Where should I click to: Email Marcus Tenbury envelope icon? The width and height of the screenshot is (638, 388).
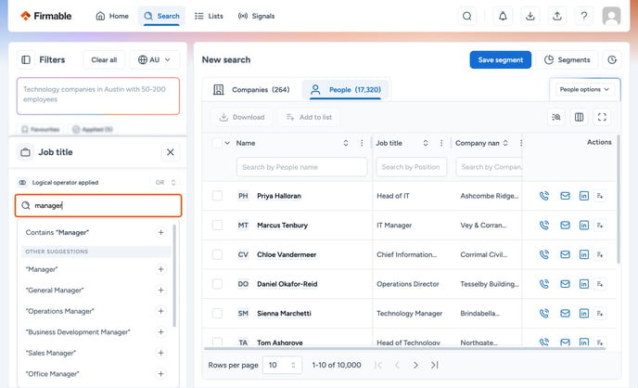point(565,226)
